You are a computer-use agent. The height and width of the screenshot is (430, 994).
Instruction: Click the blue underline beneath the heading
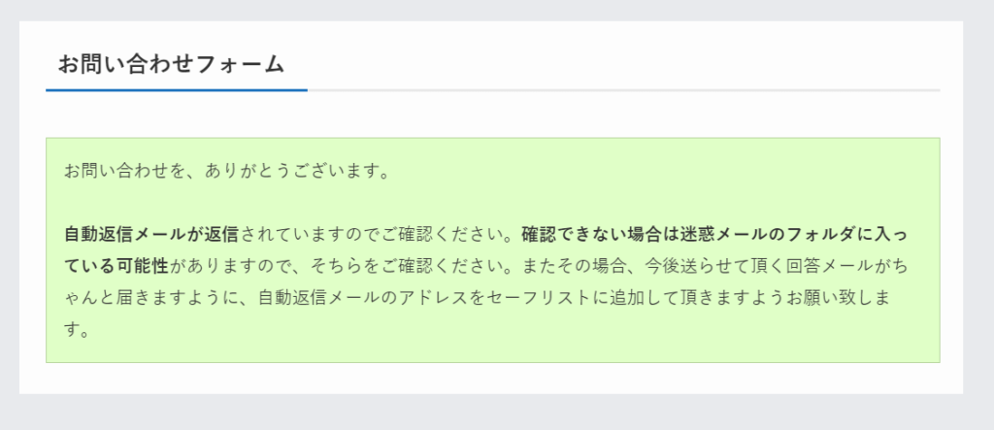(177, 90)
